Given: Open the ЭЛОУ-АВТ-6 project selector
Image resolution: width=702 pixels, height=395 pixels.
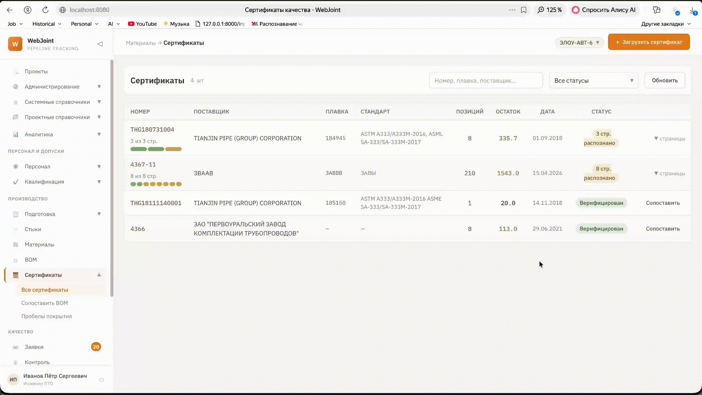Looking at the screenshot, I should coord(579,43).
